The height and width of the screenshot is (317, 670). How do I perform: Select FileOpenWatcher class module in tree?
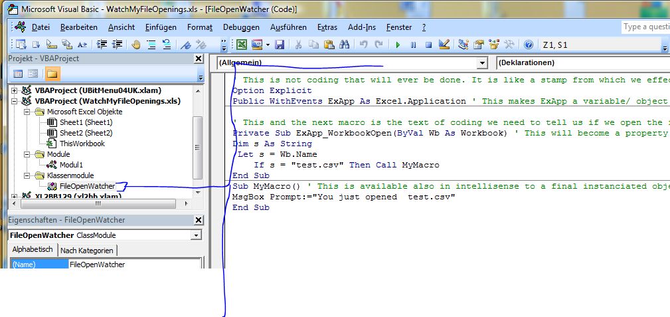coord(87,186)
